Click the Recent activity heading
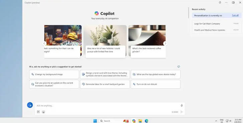243x123 pixels. point(199,9)
